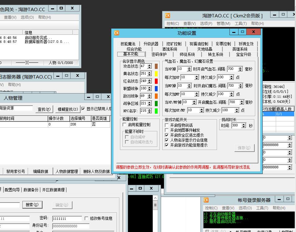The height and width of the screenshot is (232, 296).
Task: Enable the 启用能量控制 checkbox
Action: point(125,125)
